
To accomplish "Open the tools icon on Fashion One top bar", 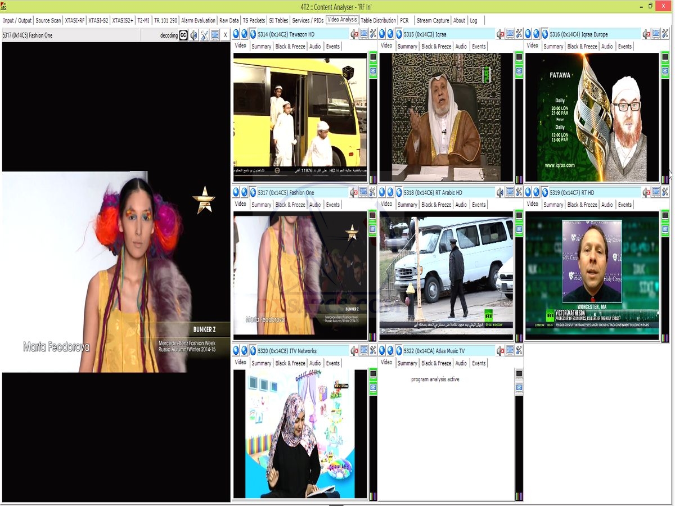I will point(372,192).
